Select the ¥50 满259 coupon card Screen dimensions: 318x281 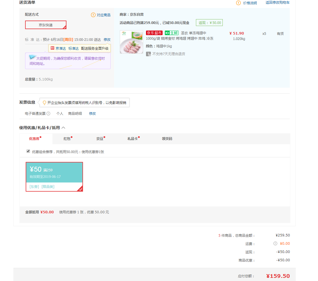point(54,177)
